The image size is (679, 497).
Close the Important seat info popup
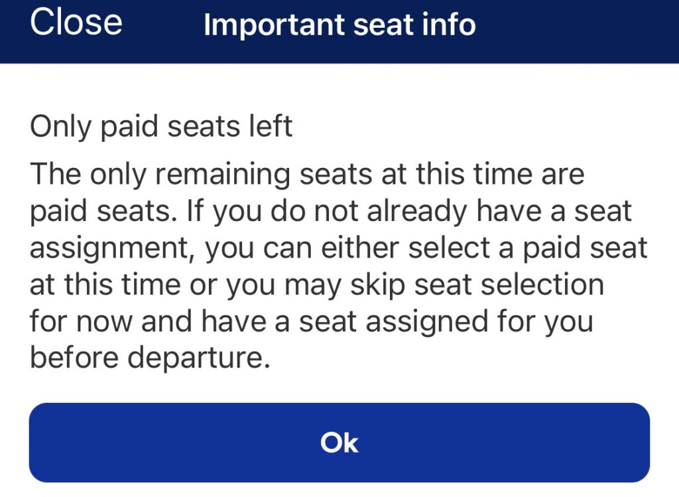pyautogui.click(x=78, y=24)
